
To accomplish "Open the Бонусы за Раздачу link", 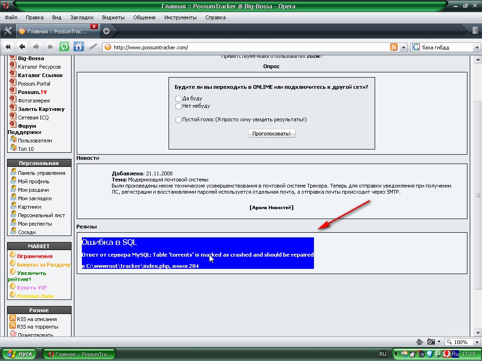I will 44,265.
